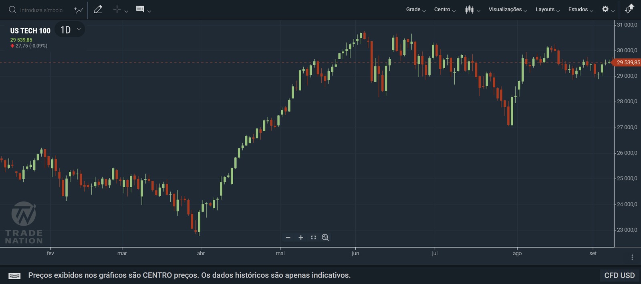Click the 29 000,0 price axis label
This screenshot has width=641, height=284.
627,76
